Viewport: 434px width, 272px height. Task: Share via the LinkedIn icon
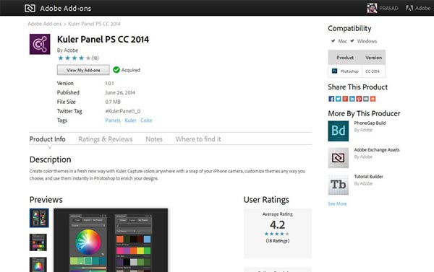click(352, 99)
